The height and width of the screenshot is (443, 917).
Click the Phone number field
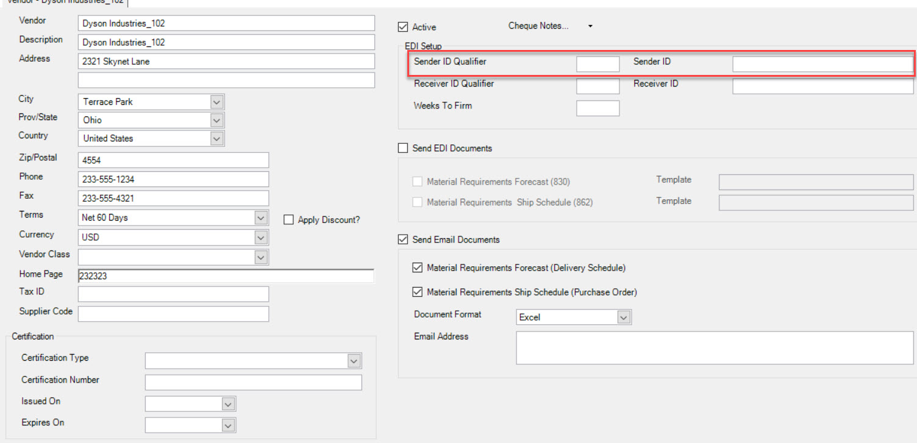tap(174, 179)
